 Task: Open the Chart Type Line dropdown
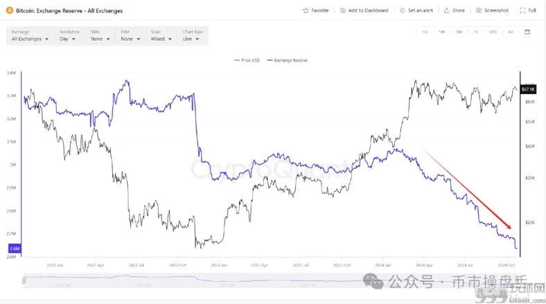pos(191,39)
